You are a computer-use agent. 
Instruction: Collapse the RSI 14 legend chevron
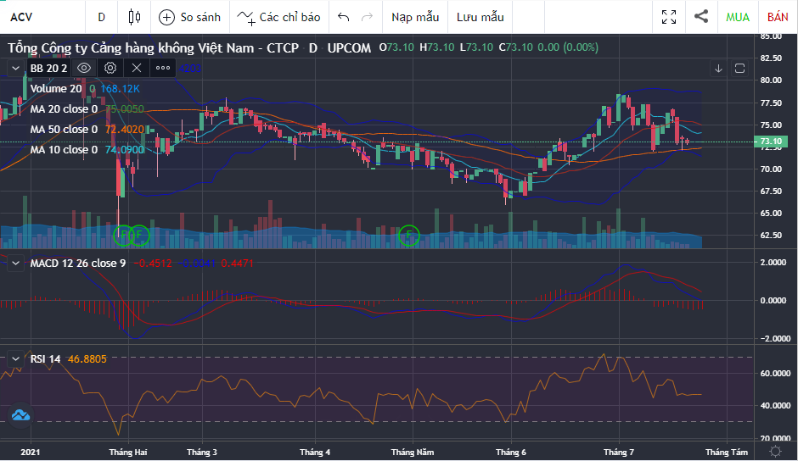pyautogui.click(x=15, y=359)
